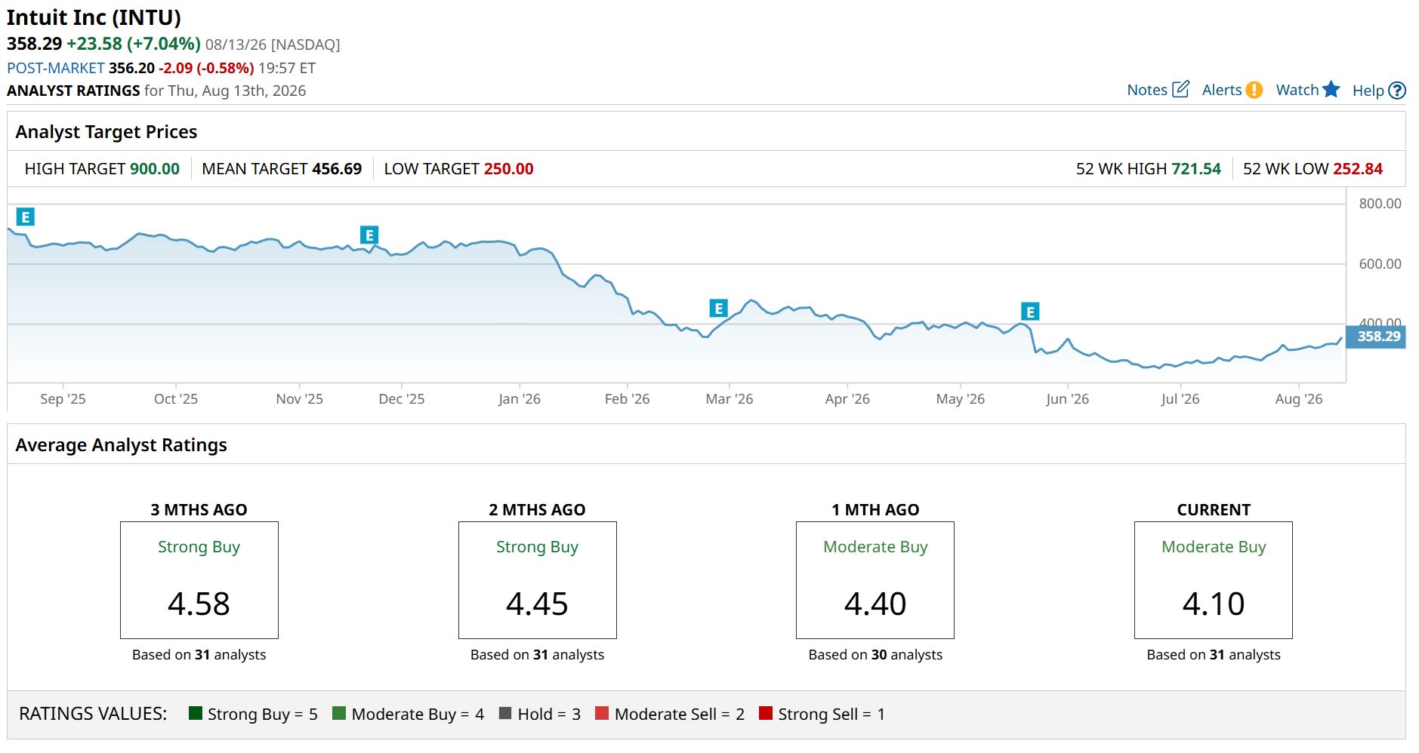This screenshot has width=1419, height=753.
Task: Click the 600.00 y-axis label
Action: pyautogui.click(x=1380, y=264)
